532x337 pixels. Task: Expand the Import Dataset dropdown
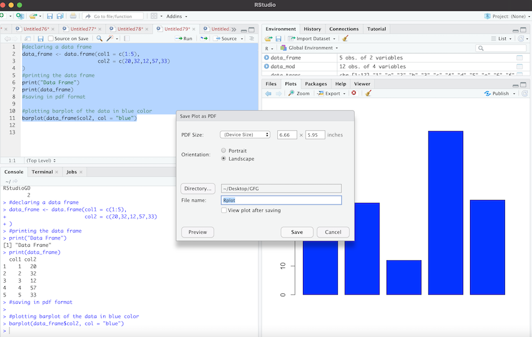click(x=315, y=39)
